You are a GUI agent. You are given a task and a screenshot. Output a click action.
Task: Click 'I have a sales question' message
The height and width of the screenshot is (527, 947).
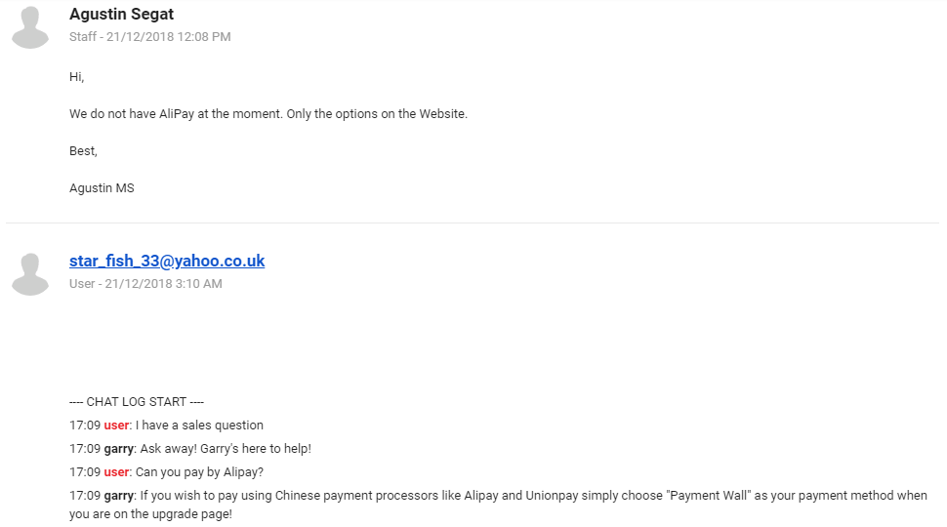200,426
